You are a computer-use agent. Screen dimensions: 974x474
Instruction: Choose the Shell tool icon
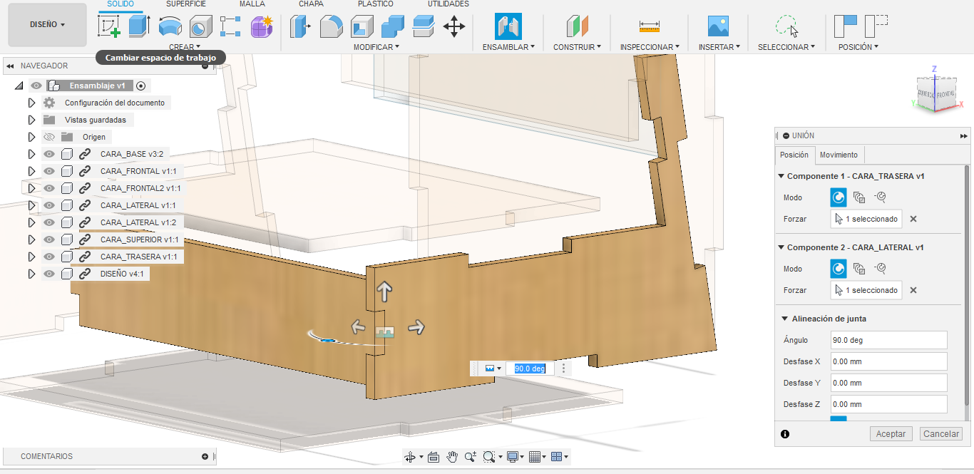click(362, 27)
